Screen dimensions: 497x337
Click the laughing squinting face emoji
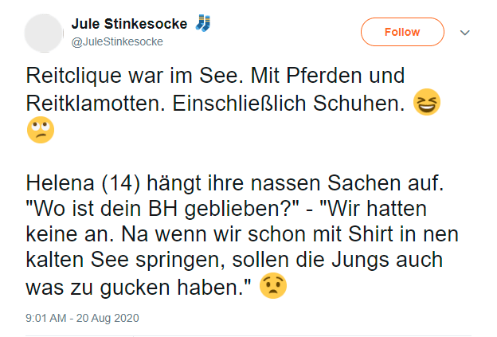[x=428, y=104]
